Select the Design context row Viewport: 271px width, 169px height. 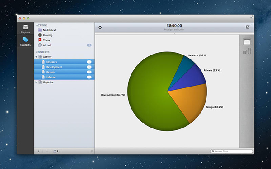[64, 72]
